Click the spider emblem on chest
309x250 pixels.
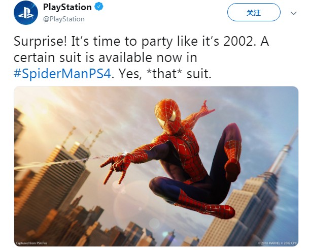point(188,143)
